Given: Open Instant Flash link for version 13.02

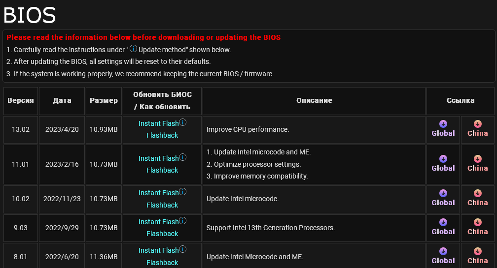Looking at the screenshot, I should tap(158, 123).
